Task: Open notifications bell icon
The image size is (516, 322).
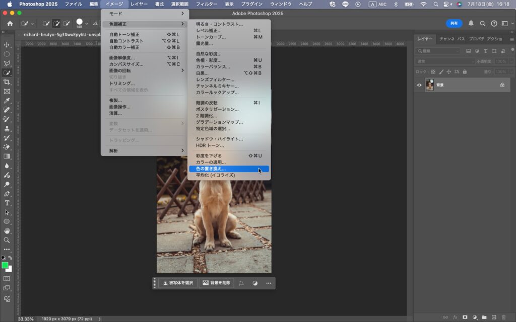Action: [x=471, y=23]
